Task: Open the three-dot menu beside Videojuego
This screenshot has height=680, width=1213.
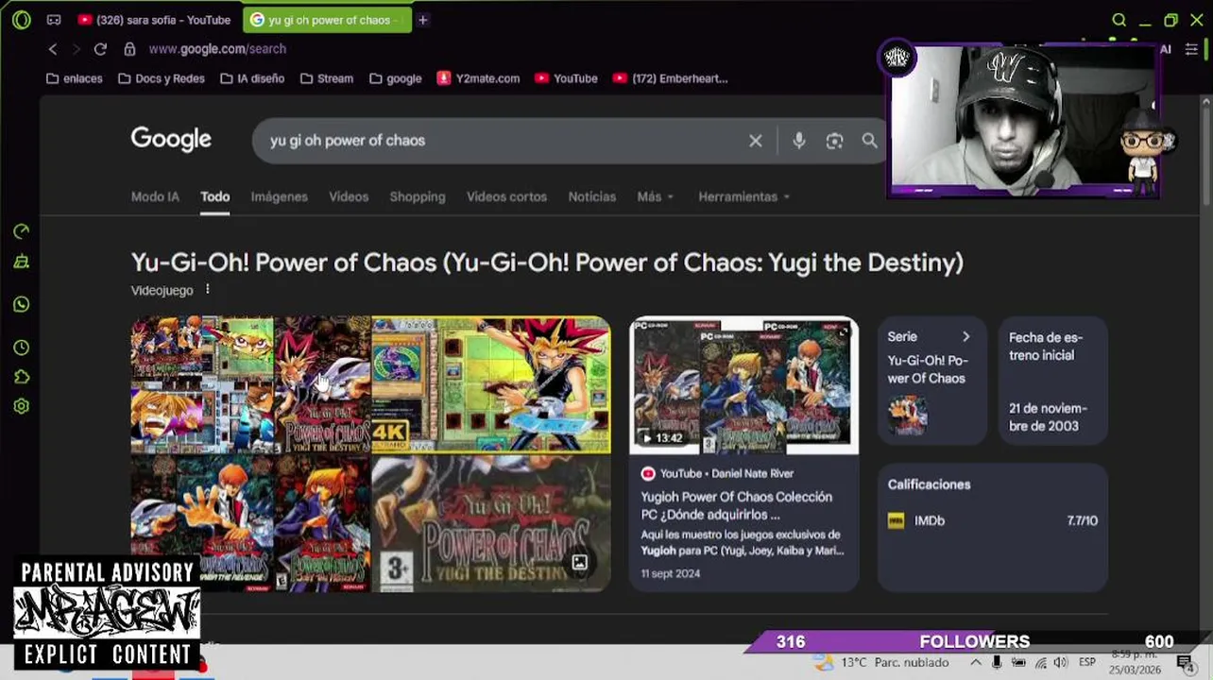Action: pyautogui.click(x=207, y=290)
